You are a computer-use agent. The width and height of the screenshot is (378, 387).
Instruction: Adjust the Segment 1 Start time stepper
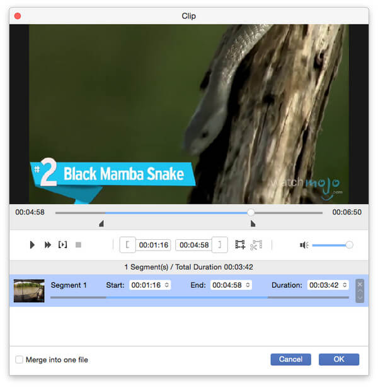(x=166, y=285)
